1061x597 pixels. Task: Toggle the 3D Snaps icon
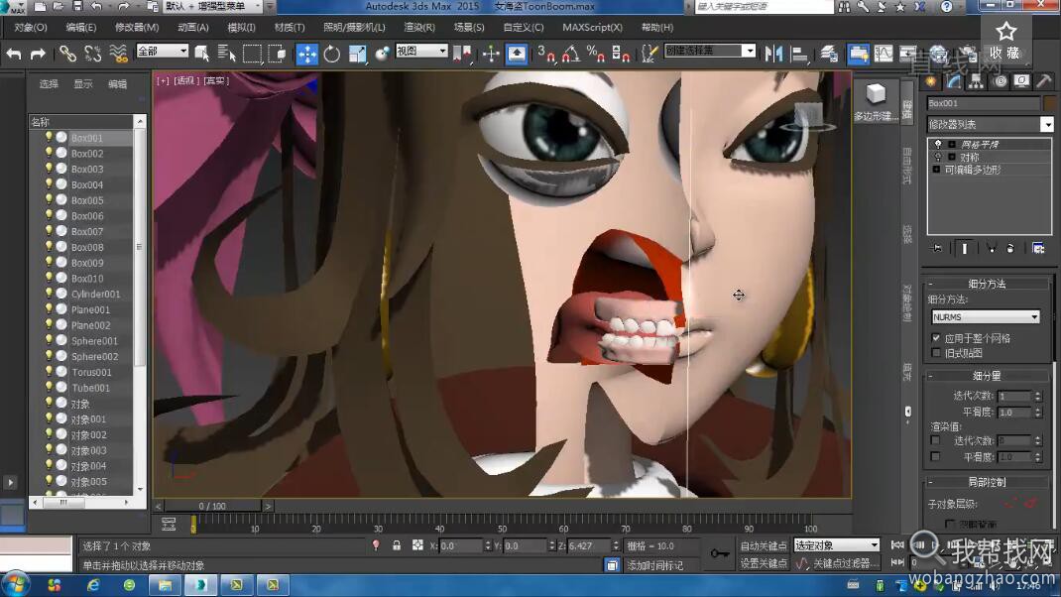[545, 54]
